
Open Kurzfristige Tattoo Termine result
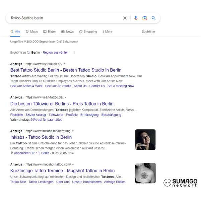click(62, 171)
